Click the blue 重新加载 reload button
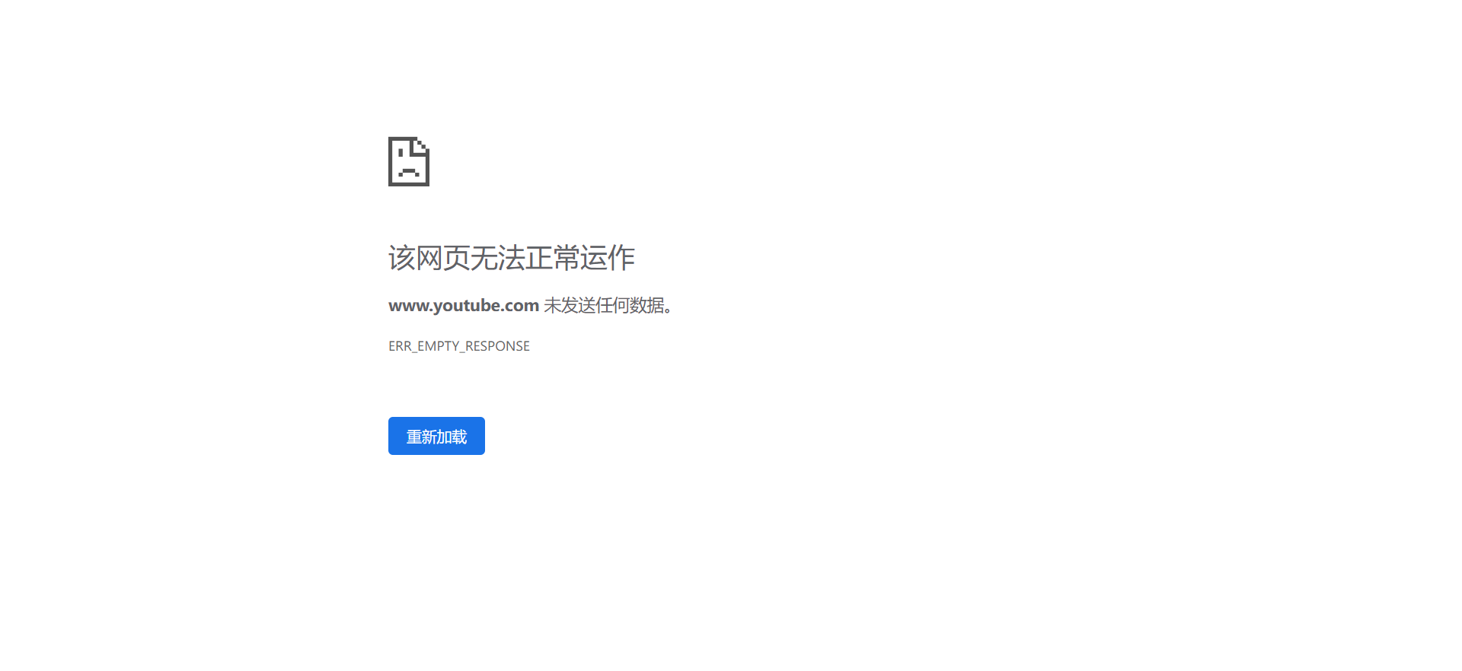The width and height of the screenshot is (1462, 671). (436, 436)
